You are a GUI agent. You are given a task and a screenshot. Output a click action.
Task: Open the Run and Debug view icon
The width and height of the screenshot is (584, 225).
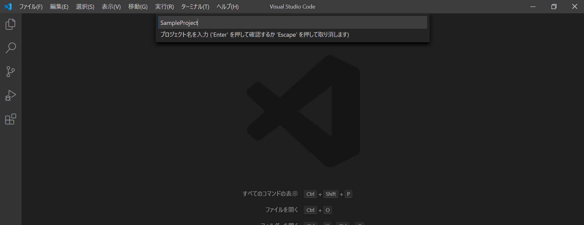(x=11, y=95)
